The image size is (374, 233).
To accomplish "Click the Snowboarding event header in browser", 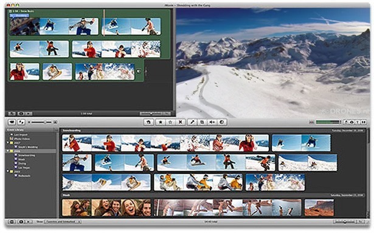I will (71, 130).
